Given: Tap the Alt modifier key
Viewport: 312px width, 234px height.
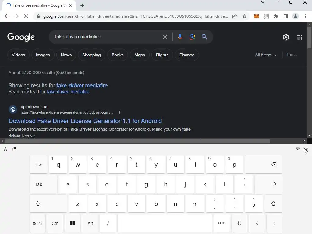Looking at the screenshot, I should click(x=90, y=223).
